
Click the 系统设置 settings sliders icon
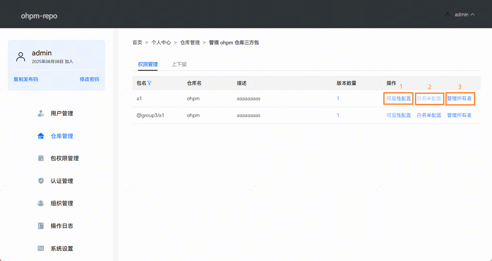coord(41,248)
